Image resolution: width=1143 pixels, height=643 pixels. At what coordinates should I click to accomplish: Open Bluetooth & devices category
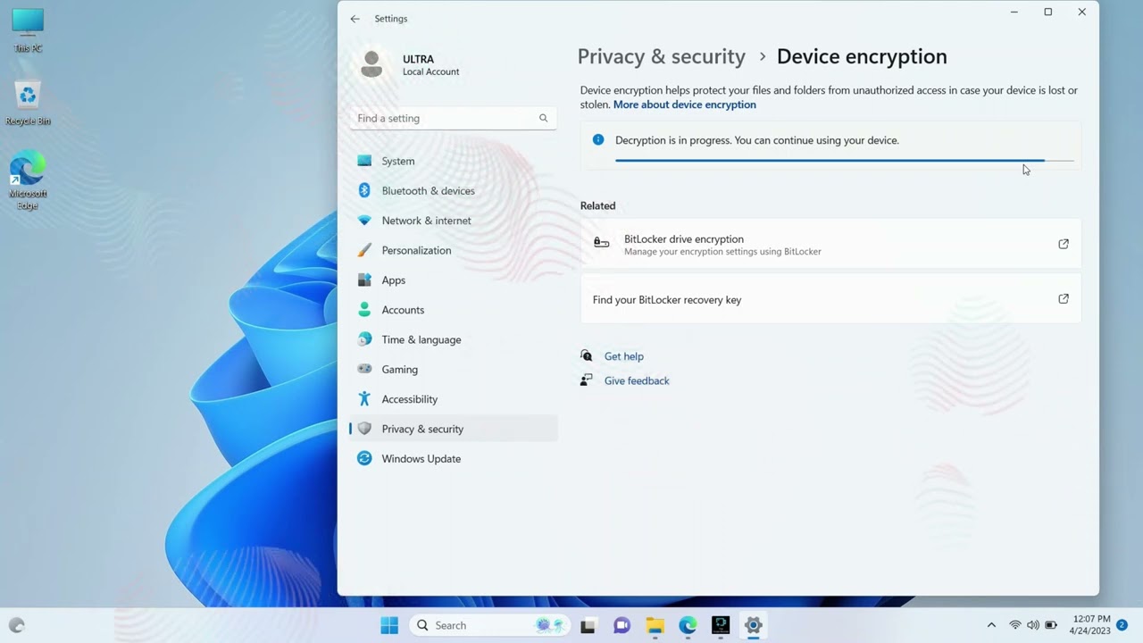[453, 190]
